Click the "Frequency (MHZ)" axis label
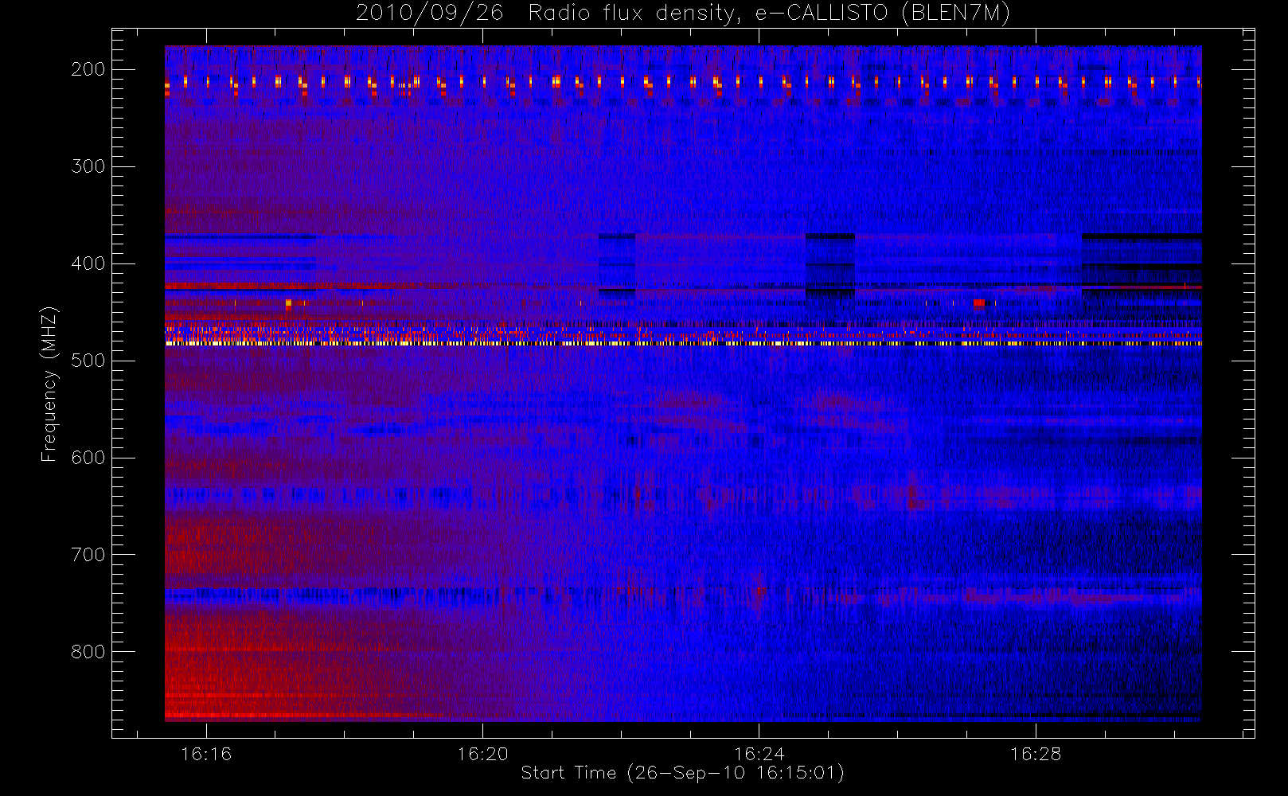The width and height of the screenshot is (1288, 796). [49, 384]
